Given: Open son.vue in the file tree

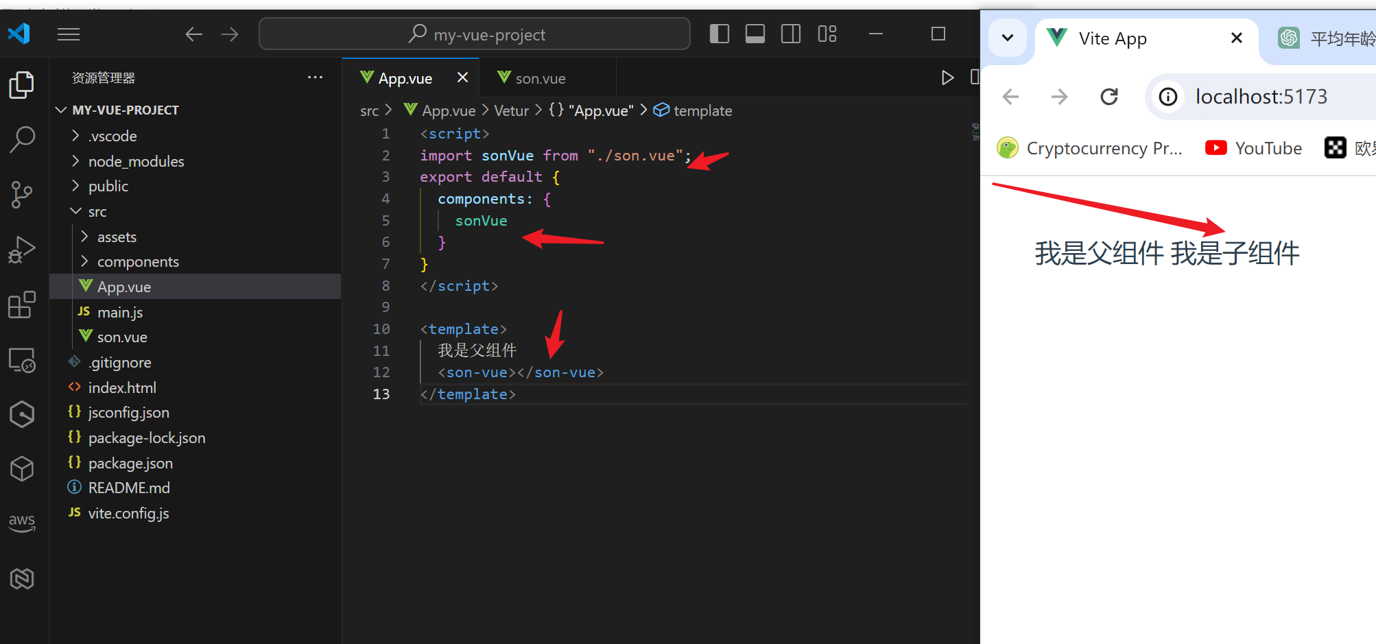Looking at the screenshot, I should coord(195,337).
